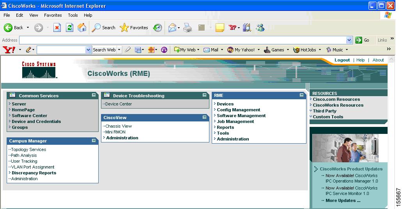Open the Favorites menu
This screenshot has width=402, height=209.
click(x=53, y=15)
